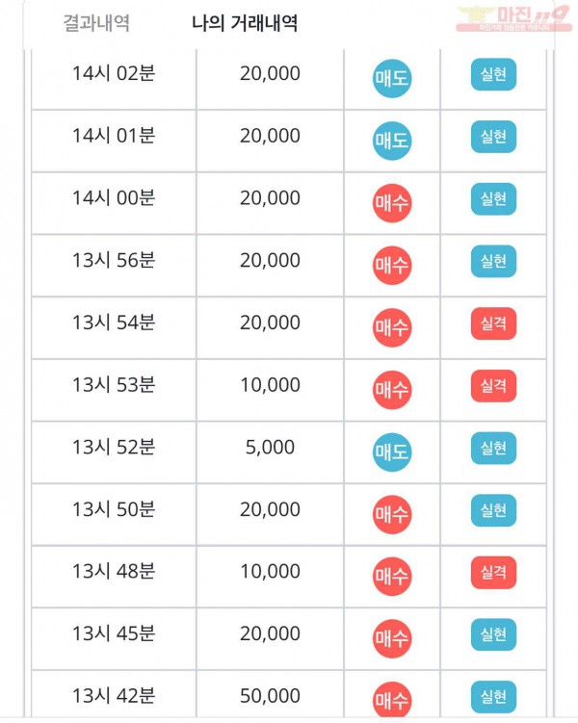The height and width of the screenshot is (723, 578).
Task: Click the 매수 badge in 13시 54분 row
Action: pos(392,327)
